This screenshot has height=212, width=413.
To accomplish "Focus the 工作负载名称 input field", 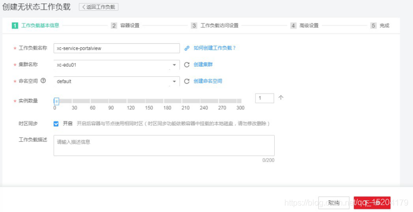I will tap(116, 48).
